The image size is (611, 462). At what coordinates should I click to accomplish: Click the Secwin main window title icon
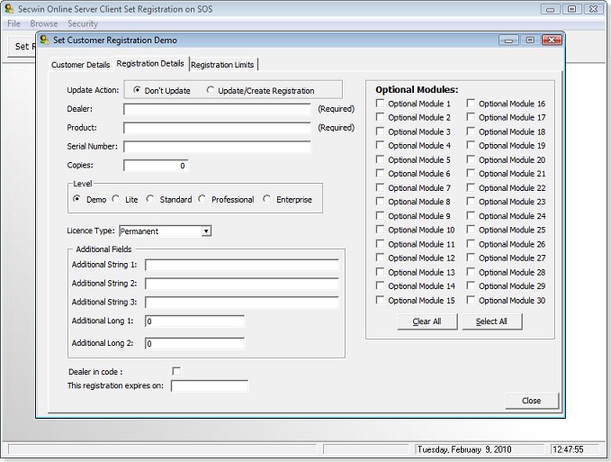tap(9, 9)
